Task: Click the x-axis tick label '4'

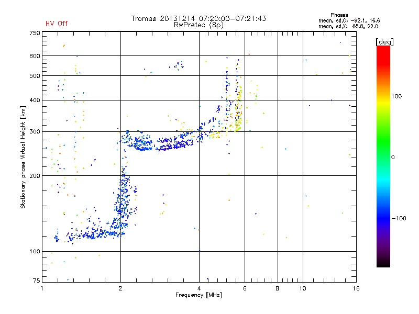Action: (199, 288)
